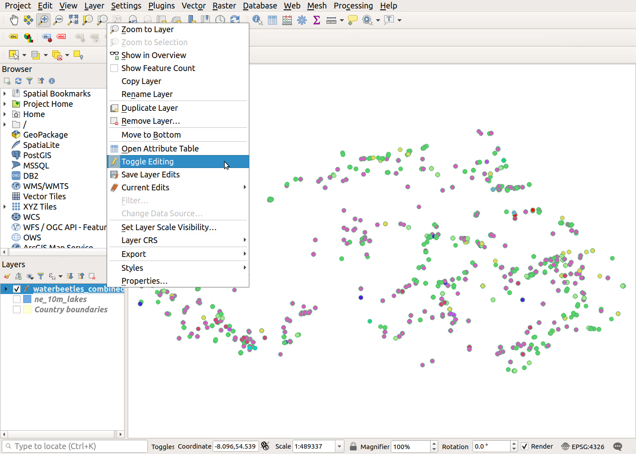Click the Refresh map icon
This screenshot has height=454, width=636.
pyautogui.click(x=235, y=20)
